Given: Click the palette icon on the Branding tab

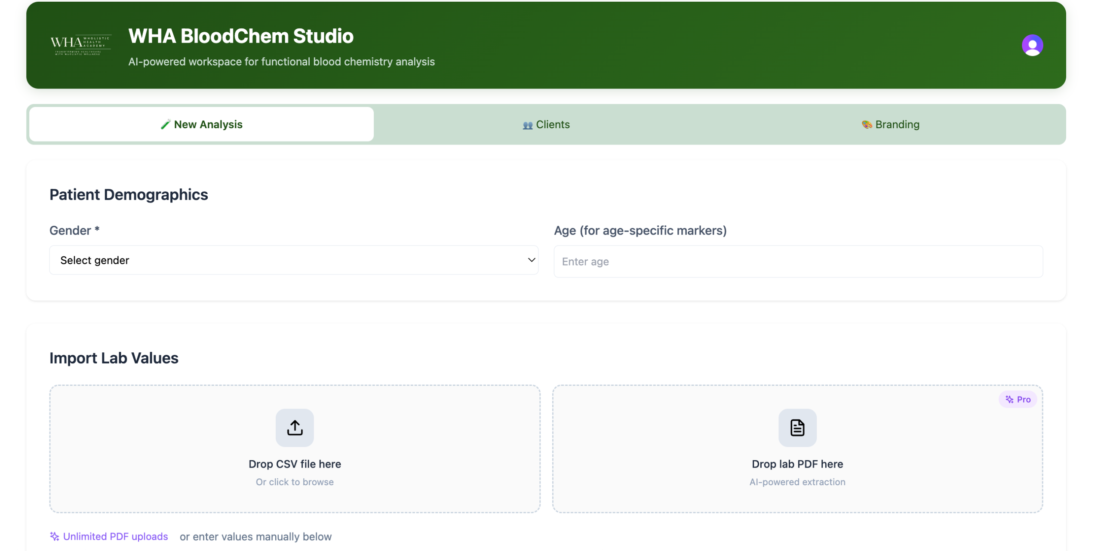Looking at the screenshot, I should [x=866, y=124].
